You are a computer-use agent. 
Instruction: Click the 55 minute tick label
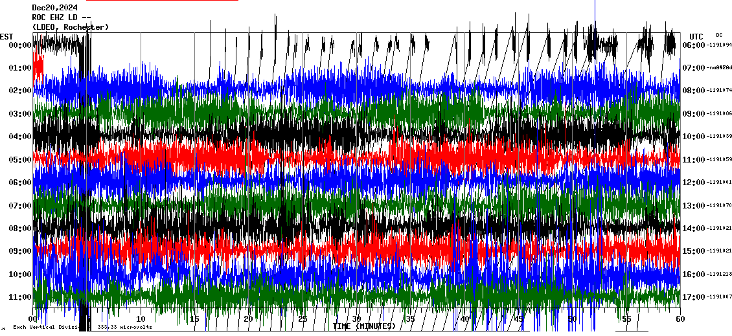point(626,319)
